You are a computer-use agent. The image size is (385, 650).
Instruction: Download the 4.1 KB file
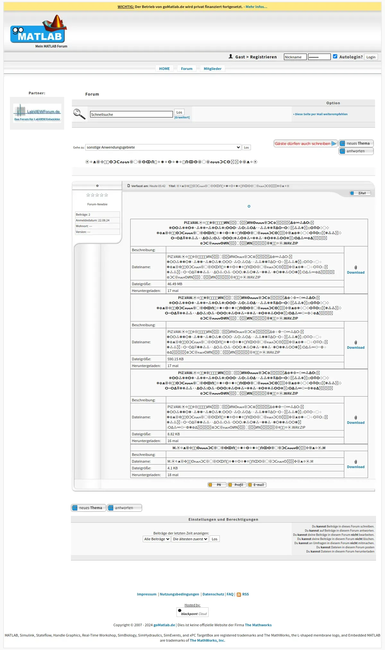coord(356,467)
